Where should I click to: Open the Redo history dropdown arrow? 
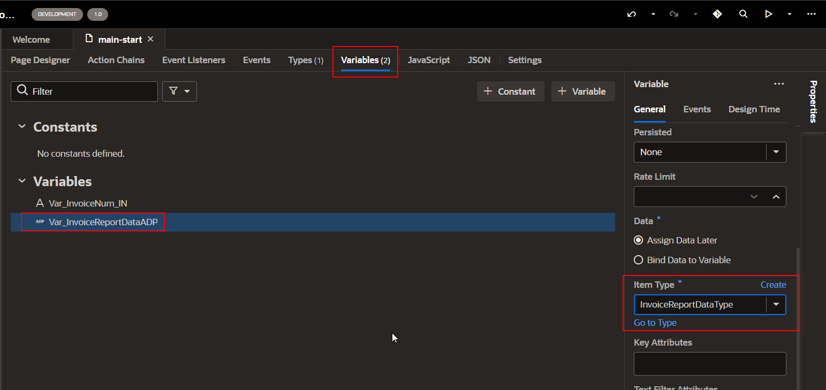695,14
